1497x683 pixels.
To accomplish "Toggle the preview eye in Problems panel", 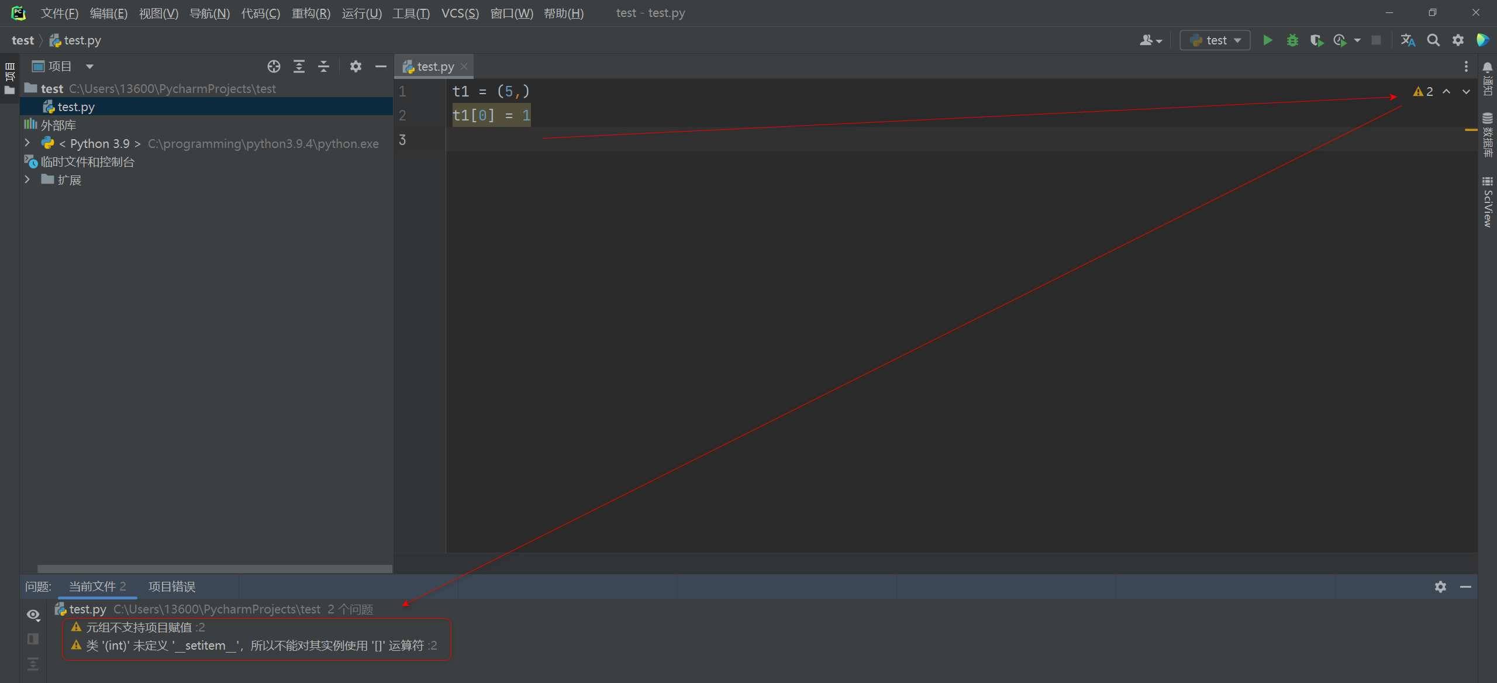I will point(33,615).
